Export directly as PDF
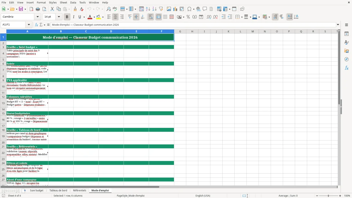This screenshot has height=198, width=352. 31,9
